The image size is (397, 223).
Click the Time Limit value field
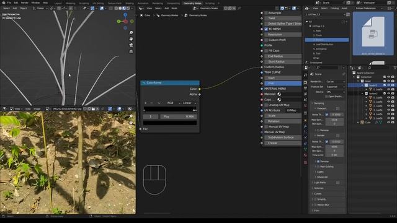pos(334,155)
